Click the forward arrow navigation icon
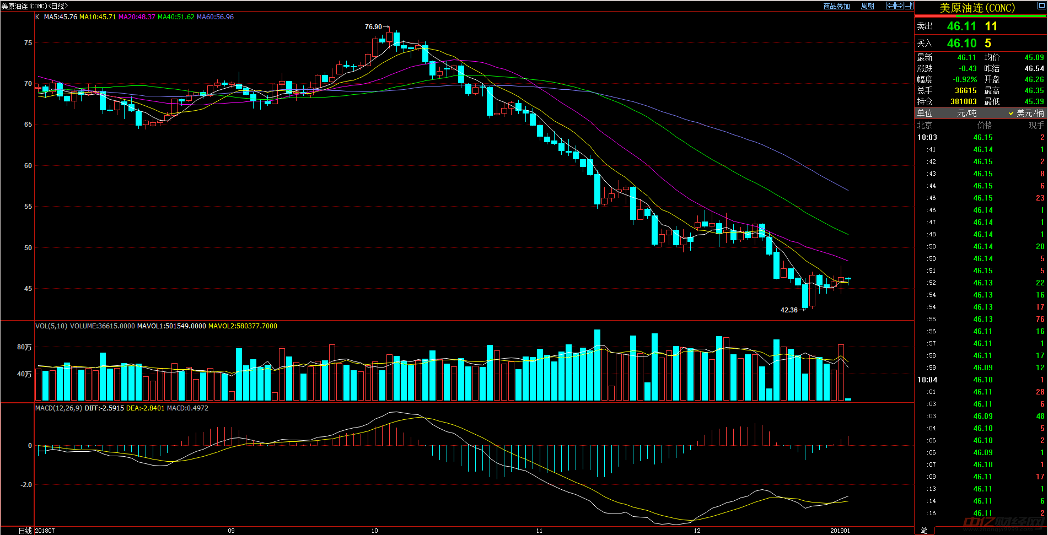Screen dimensions: 1048x535 [x=899, y=6]
